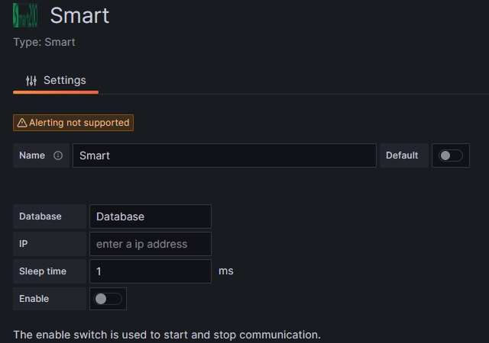Click the Default label beside the switch
The height and width of the screenshot is (343, 489).
(402, 155)
